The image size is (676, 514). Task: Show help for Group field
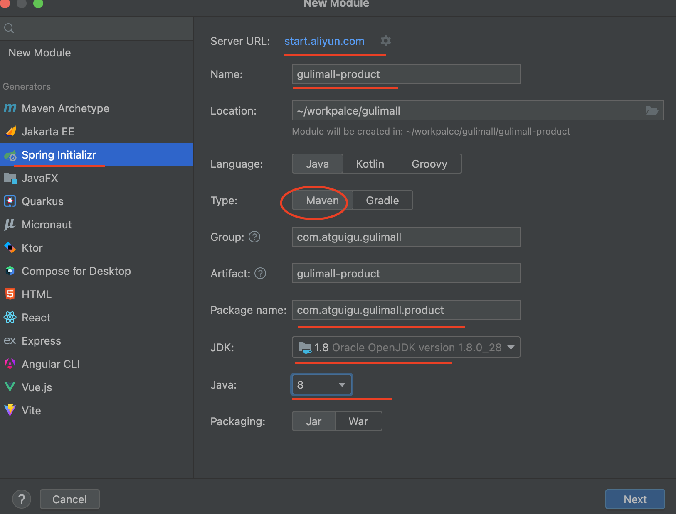[254, 237]
